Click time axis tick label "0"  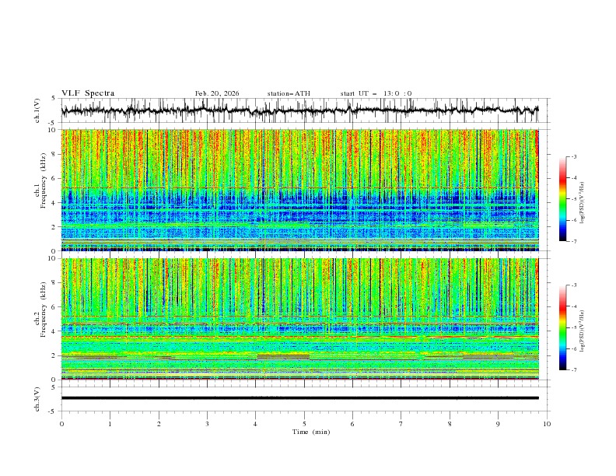click(61, 424)
